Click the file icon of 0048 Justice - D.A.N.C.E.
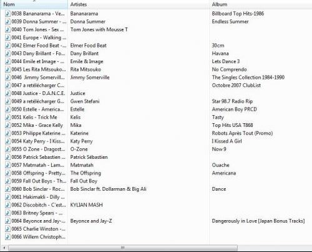The image size is (312, 252). coord(7,93)
